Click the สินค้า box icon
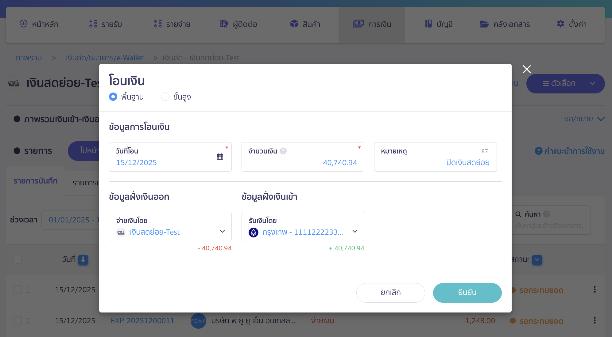612x337 pixels. coord(294,24)
